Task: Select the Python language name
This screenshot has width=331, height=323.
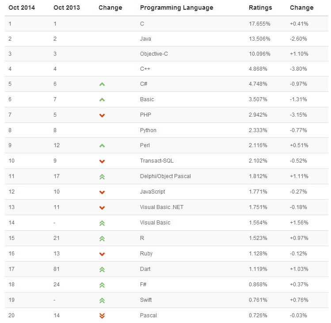Action: [x=148, y=130]
